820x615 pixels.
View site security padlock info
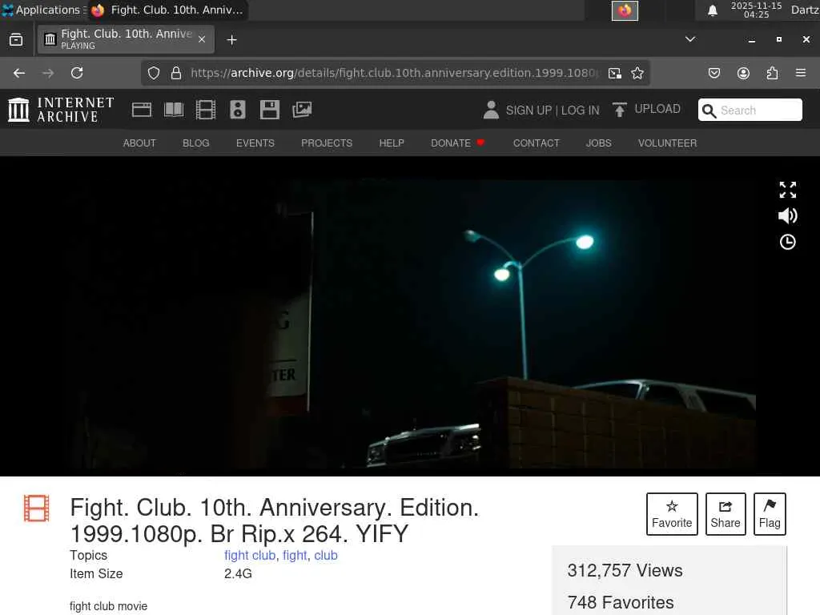176,73
